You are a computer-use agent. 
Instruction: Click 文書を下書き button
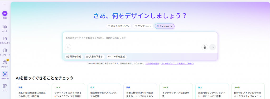[x=95, y=57]
